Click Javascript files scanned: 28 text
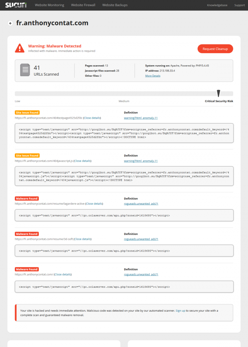248x347 pixels. click(x=102, y=71)
